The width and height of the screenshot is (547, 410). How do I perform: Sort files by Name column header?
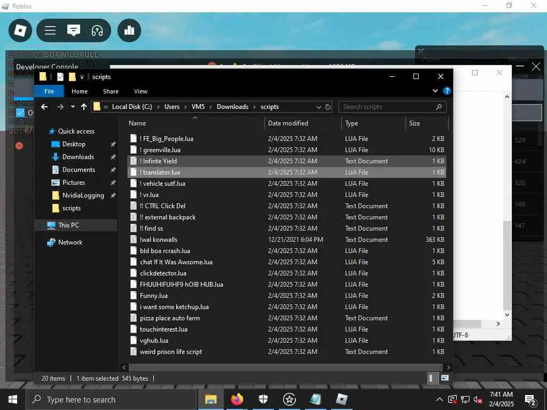[137, 123]
